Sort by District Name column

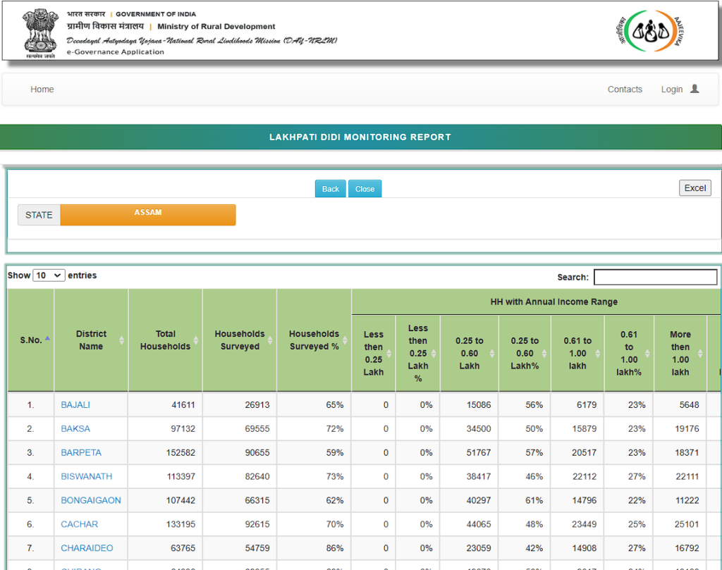(121, 340)
